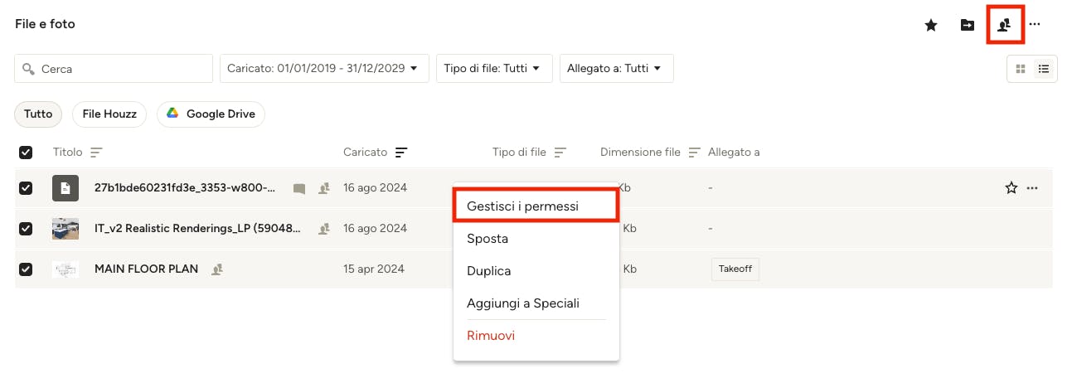Star the 27b1bde60231fd3e file row
The image size is (1072, 383).
[1011, 188]
